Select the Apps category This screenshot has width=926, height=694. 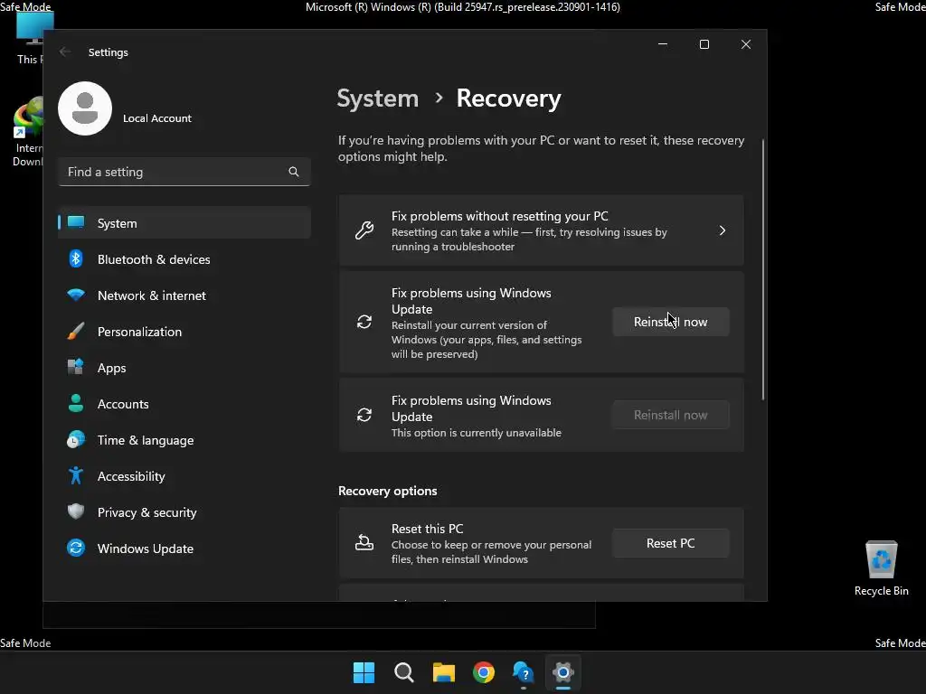[x=184, y=368]
